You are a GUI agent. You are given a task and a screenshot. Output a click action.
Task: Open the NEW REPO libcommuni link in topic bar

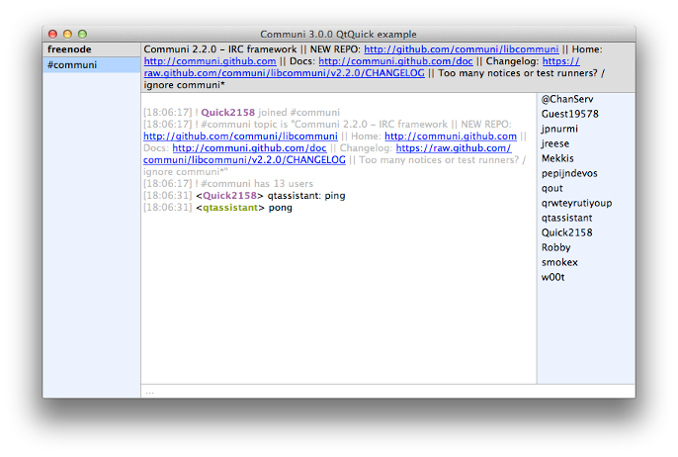[x=461, y=49]
